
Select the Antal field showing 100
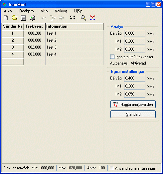(103, 168)
